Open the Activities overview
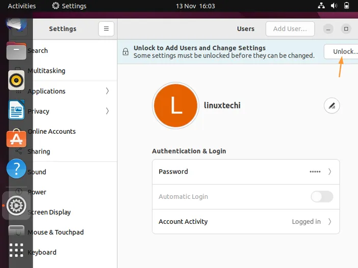This screenshot has width=358, height=268. (22, 6)
